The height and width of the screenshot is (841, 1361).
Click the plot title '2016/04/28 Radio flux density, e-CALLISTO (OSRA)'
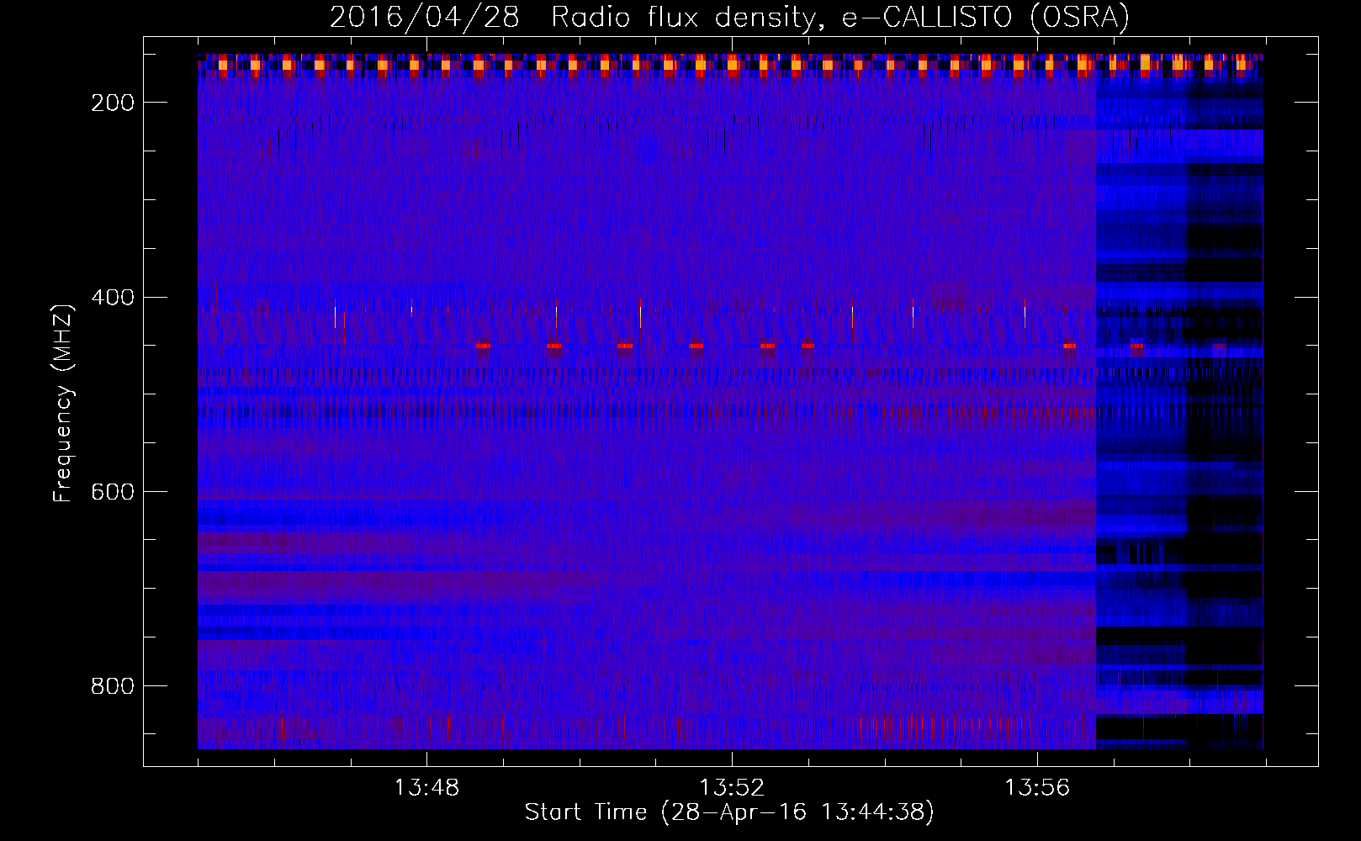[729, 18]
